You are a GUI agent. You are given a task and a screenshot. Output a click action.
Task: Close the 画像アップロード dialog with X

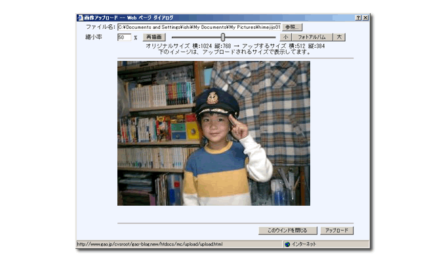click(365, 18)
